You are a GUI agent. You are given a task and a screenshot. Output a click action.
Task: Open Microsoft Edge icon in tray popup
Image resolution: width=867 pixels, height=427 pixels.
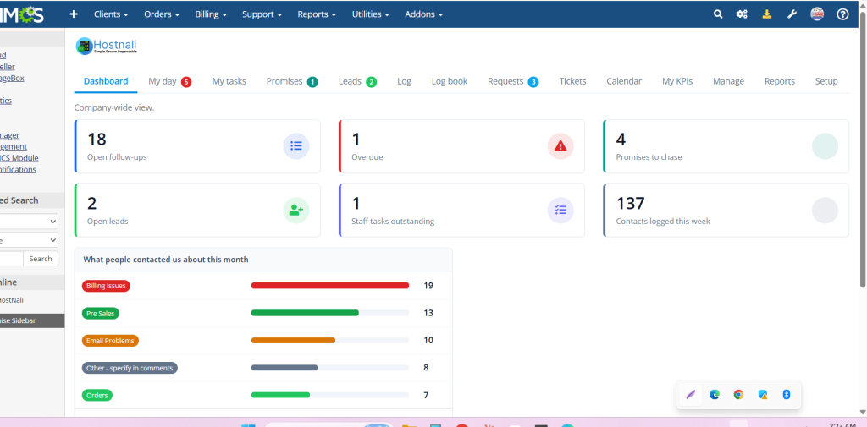pyautogui.click(x=715, y=394)
